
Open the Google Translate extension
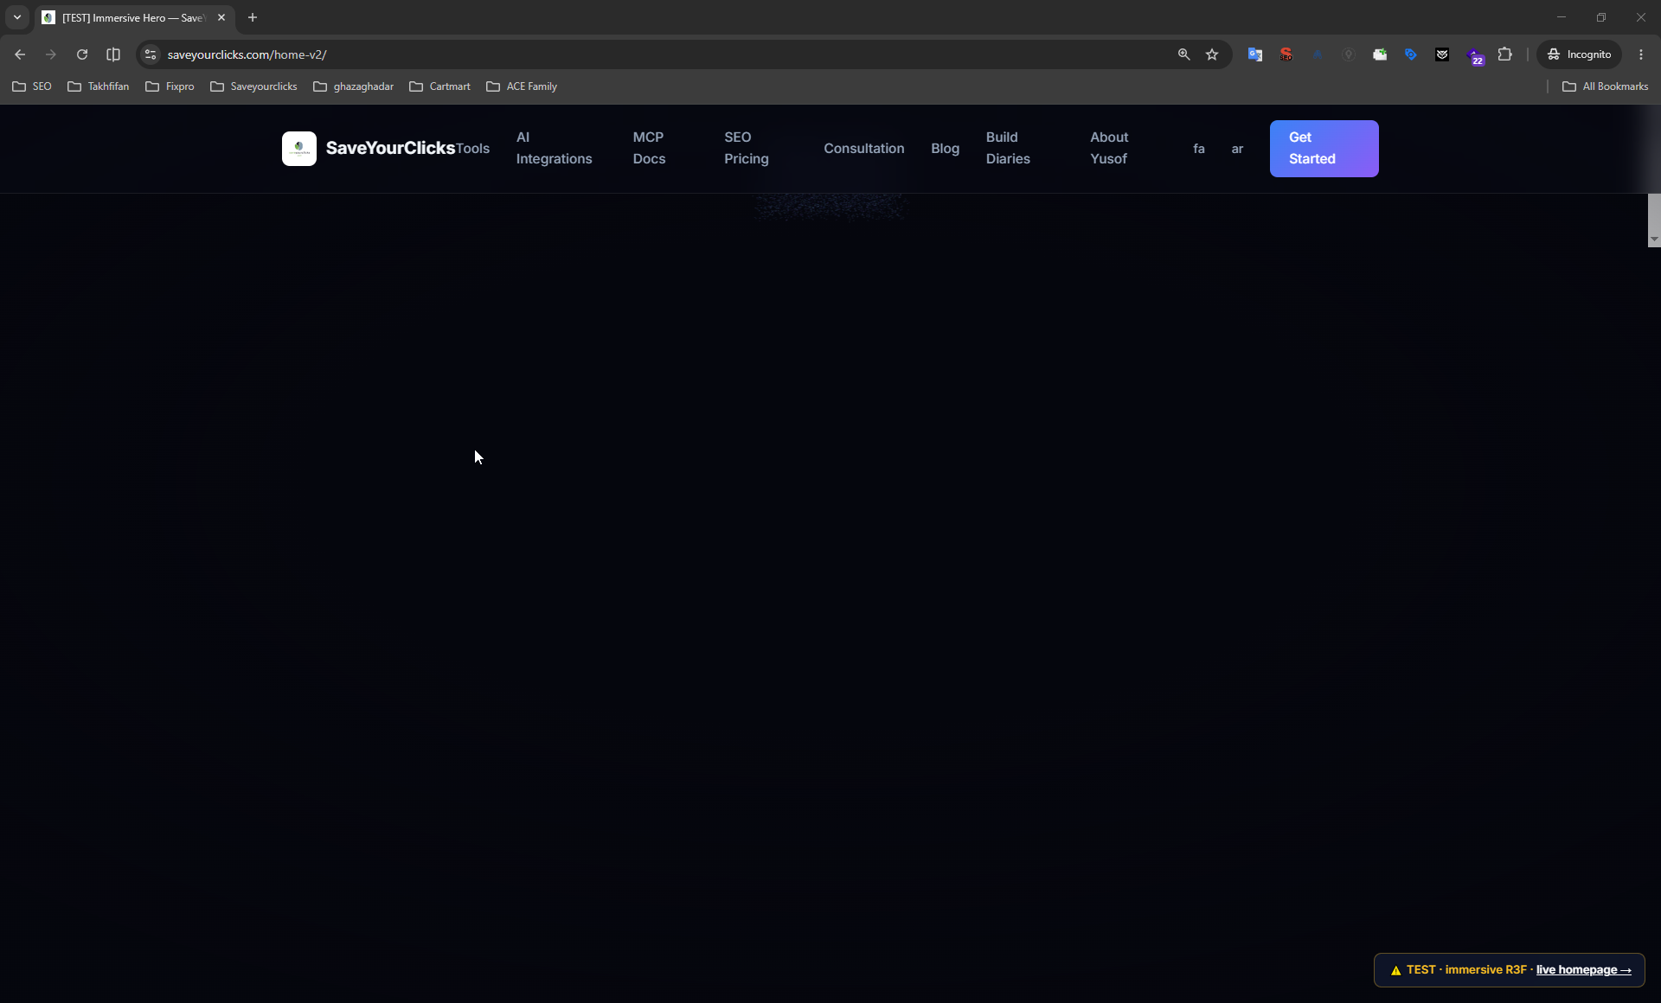(x=1255, y=54)
